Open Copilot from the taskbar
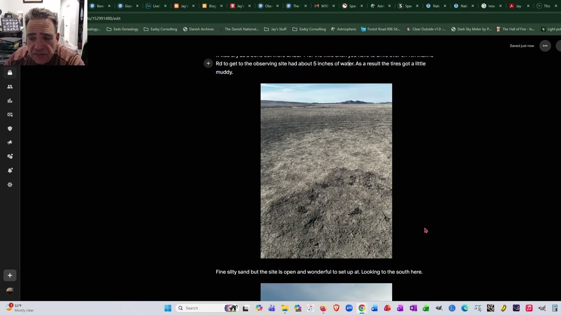This screenshot has width=561, height=315. [259, 308]
